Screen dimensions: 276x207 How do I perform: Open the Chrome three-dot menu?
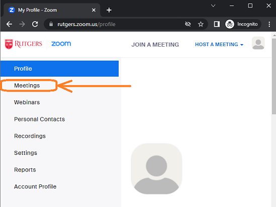click(269, 24)
